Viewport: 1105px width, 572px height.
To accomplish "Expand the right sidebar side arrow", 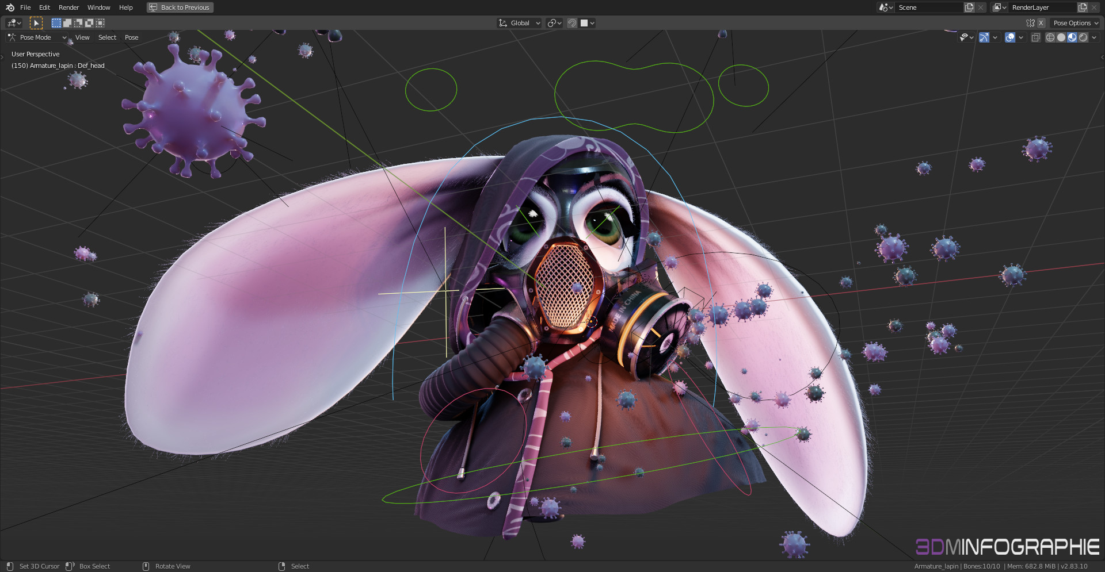I will coord(1102,57).
